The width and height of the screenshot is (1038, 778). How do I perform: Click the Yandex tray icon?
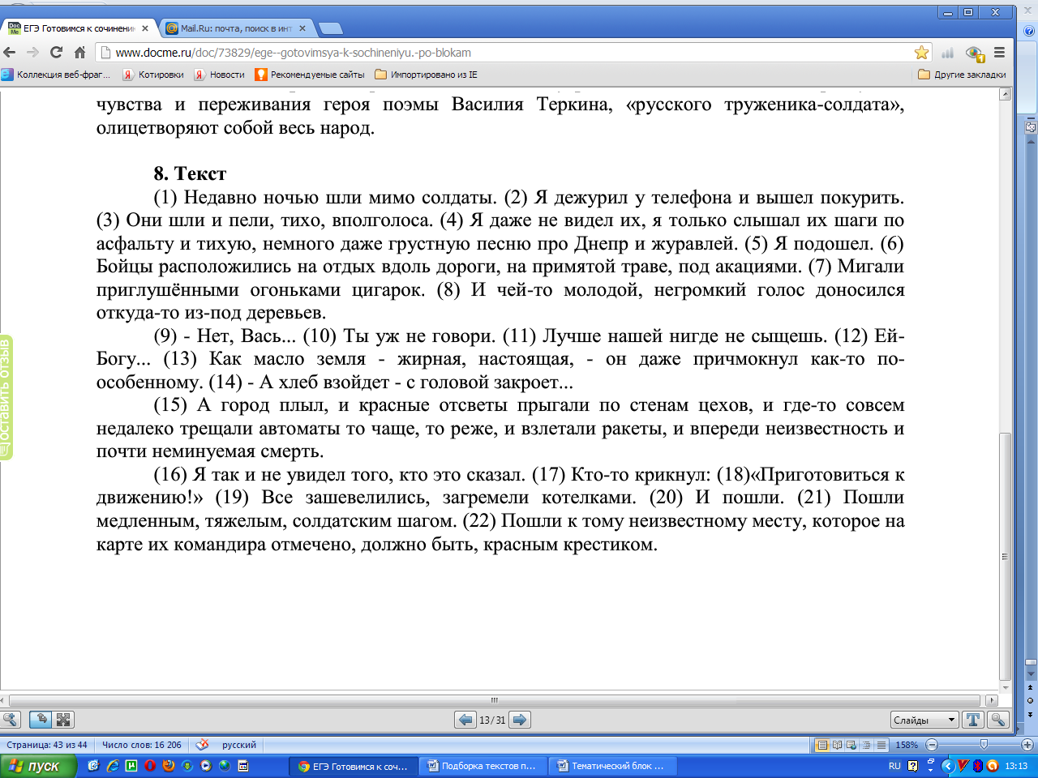[x=963, y=766]
